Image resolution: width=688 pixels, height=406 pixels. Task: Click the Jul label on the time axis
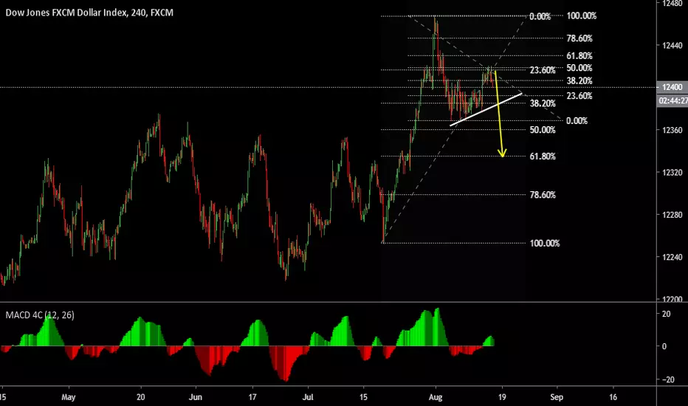click(308, 397)
